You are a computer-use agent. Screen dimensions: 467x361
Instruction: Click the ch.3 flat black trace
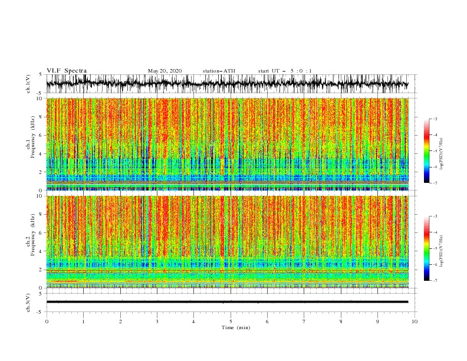pos(227,302)
